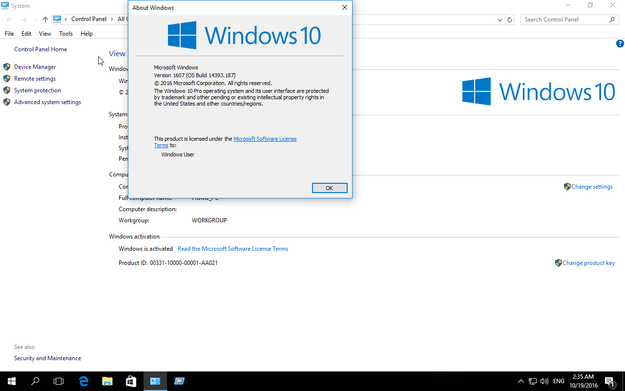
Task: Open the View menu
Action: [45, 33]
